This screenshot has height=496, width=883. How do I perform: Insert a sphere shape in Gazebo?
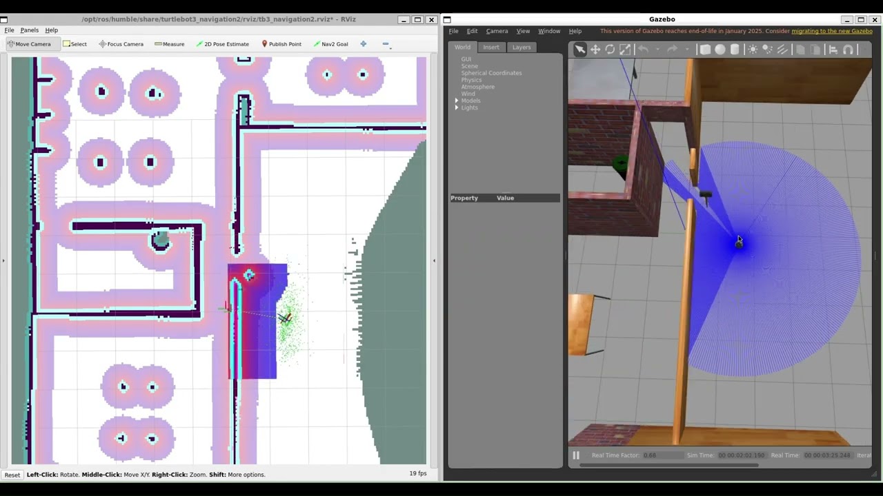tap(720, 50)
